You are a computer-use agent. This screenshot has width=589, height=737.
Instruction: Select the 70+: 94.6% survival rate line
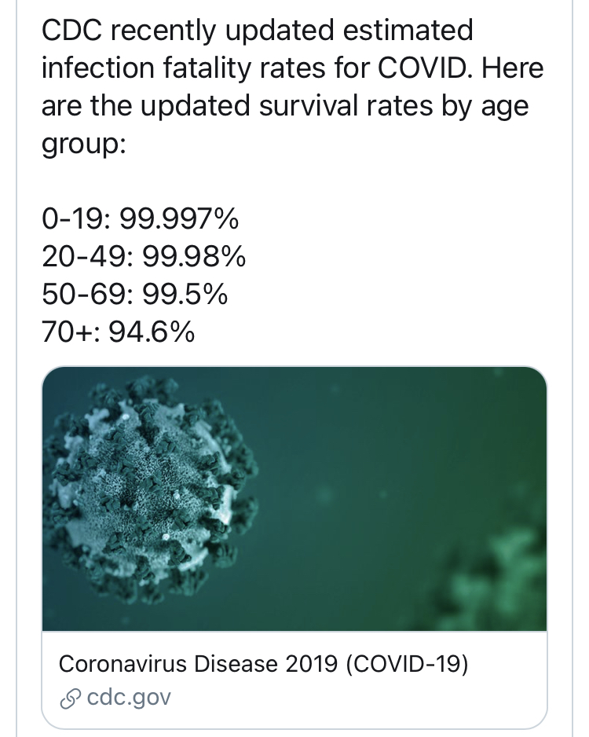(x=118, y=332)
